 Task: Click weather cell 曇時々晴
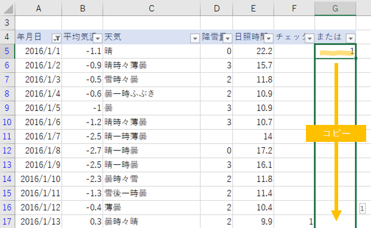click(151, 221)
